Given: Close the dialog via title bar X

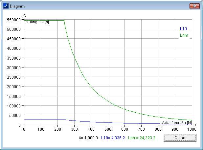Looking at the screenshot, I should pyautogui.click(x=195, y=6).
